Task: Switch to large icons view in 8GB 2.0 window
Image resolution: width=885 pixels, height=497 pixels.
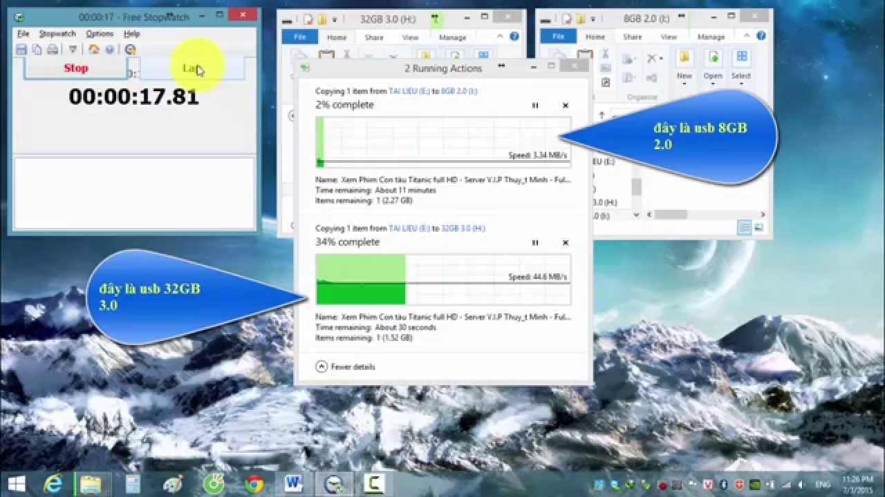Action: (x=759, y=228)
